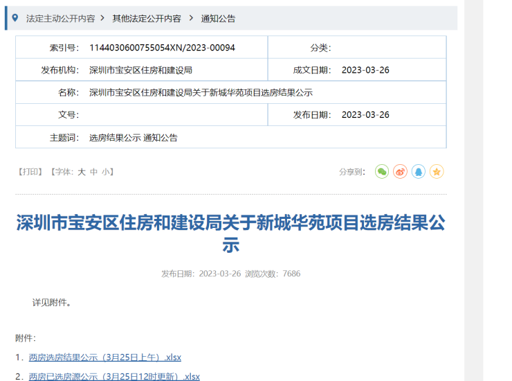Navigate to 通知公告 breadcrumb

(x=218, y=19)
